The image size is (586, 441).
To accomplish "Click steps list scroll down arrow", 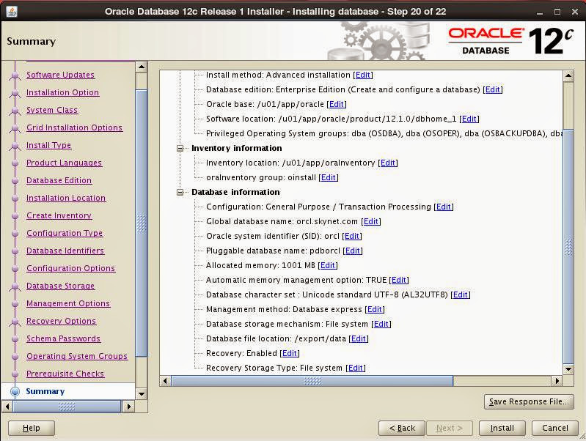I will click(142, 393).
